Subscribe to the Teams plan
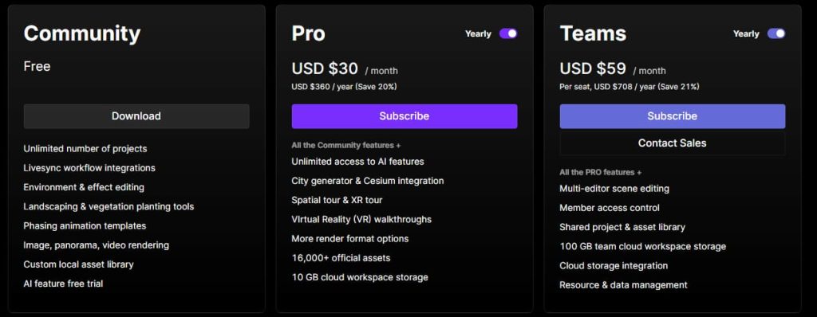This screenshot has width=817, height=317. click(x=672, y=116)
